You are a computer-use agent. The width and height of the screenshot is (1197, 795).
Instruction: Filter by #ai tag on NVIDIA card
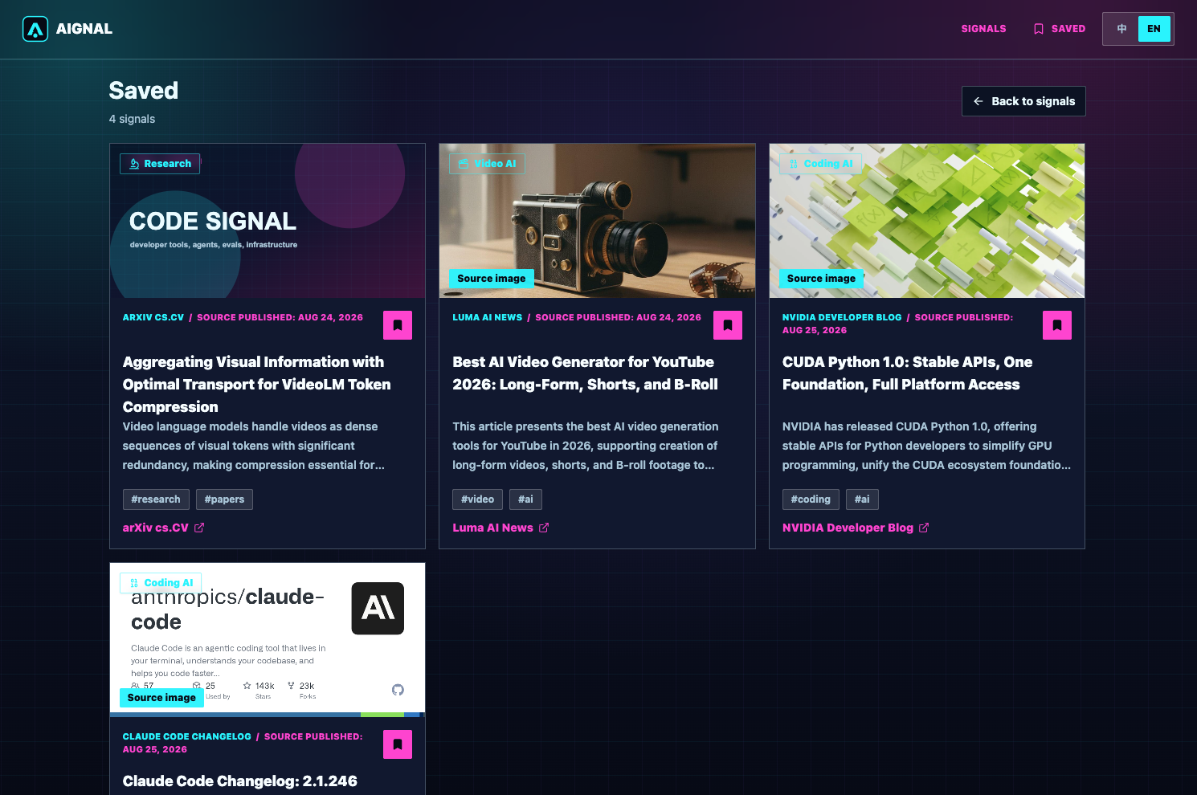coord(862,499)
